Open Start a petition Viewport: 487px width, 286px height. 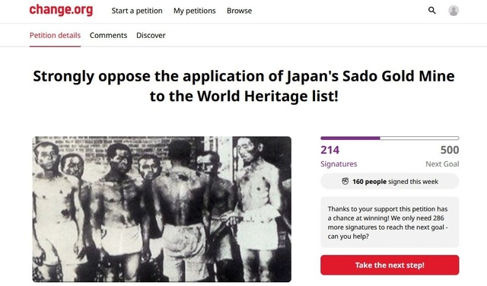pos(137,11)
